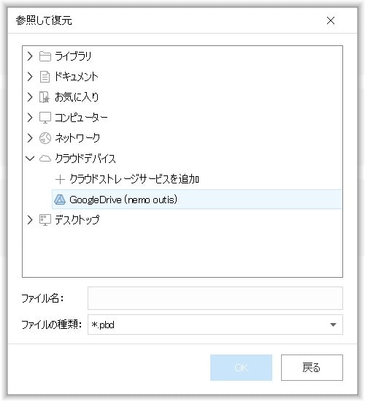Viewport: 365px width, 402px height.
Task: Expand the ネットワーク tree node
Action: point(30,138)
